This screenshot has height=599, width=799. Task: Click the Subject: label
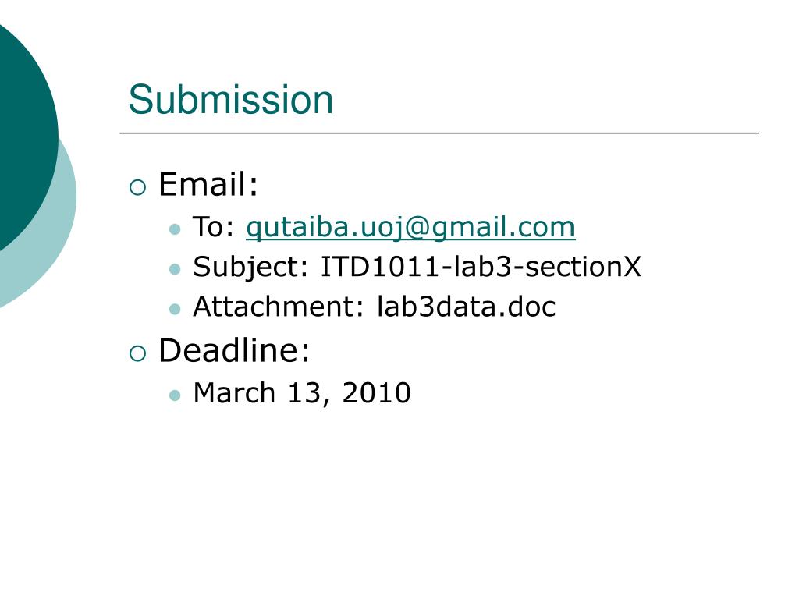click(250, 268)
